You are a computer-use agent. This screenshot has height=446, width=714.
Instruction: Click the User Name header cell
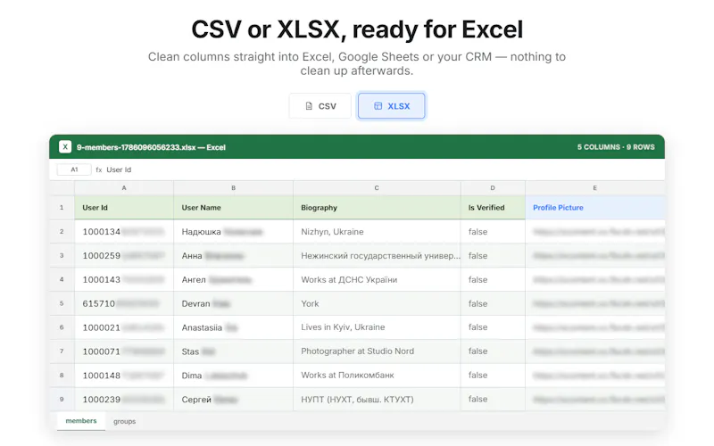pos(234,208)
